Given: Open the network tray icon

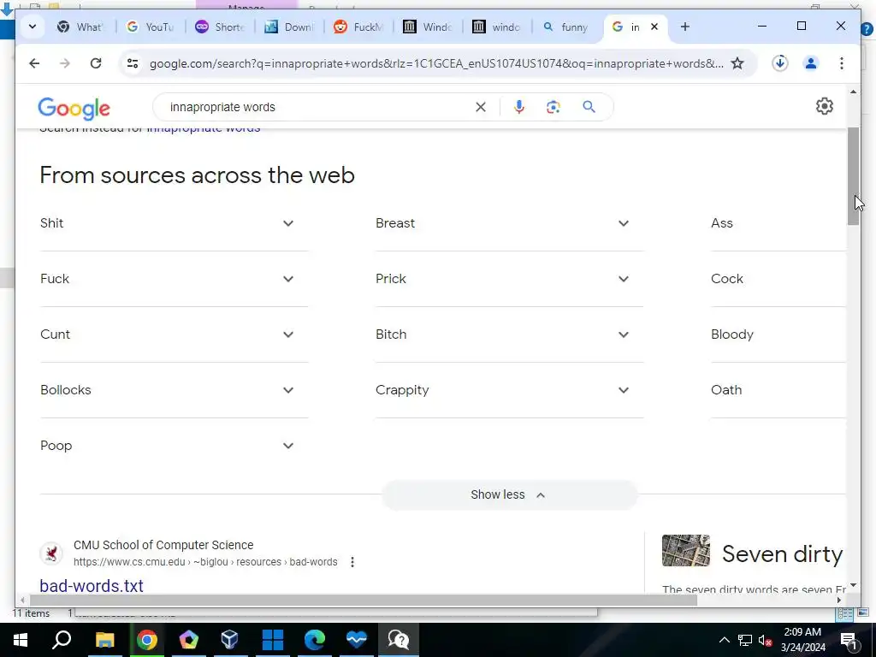Looking at the screenshot, I should coord(745,640).
